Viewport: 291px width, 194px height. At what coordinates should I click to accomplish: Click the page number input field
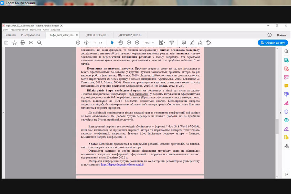95,43
